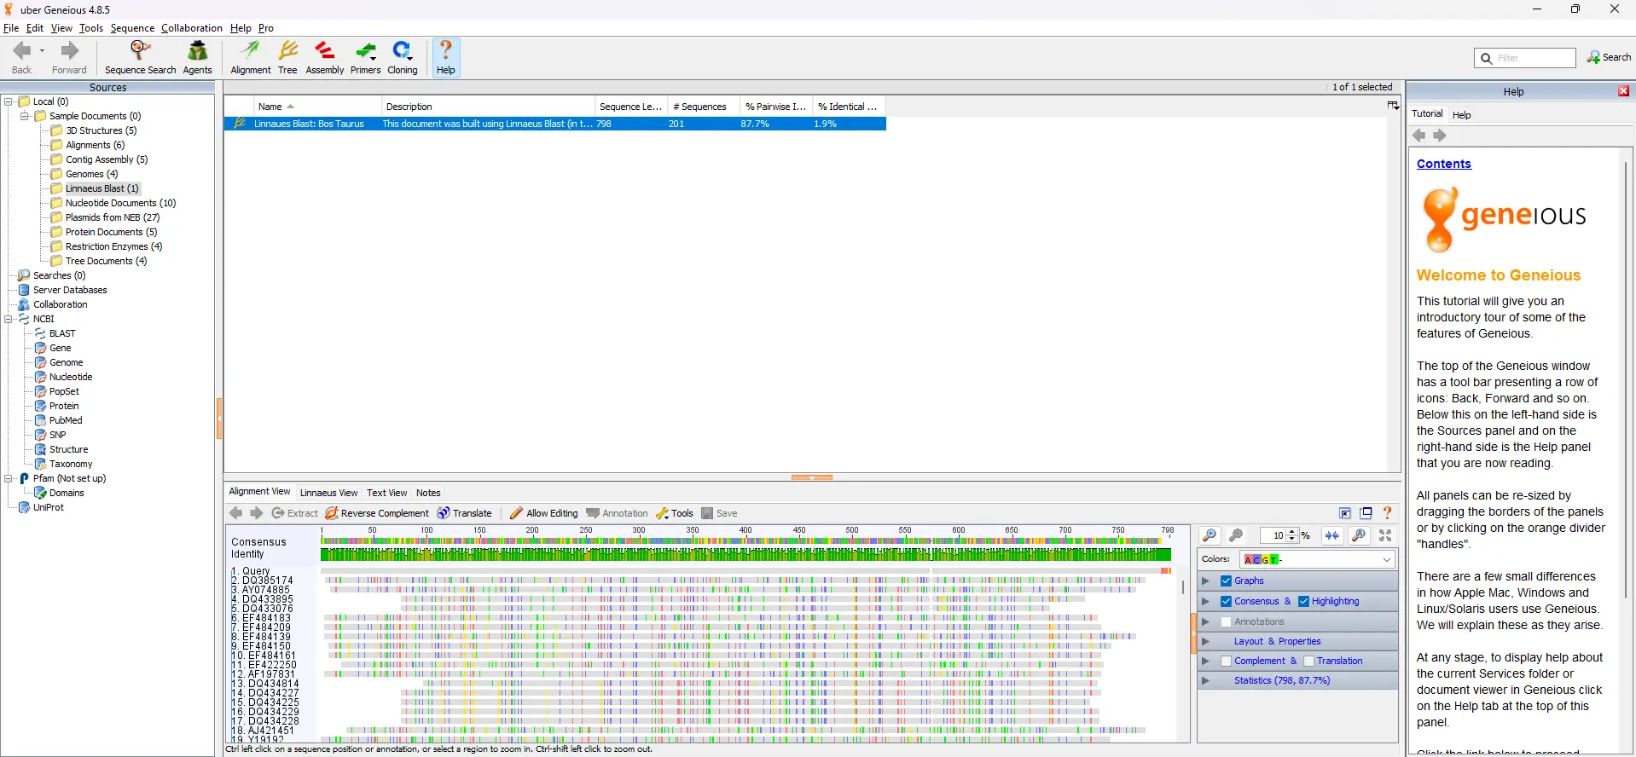
Task: Collapse the NCBI tree node
Action: (9, 319)
